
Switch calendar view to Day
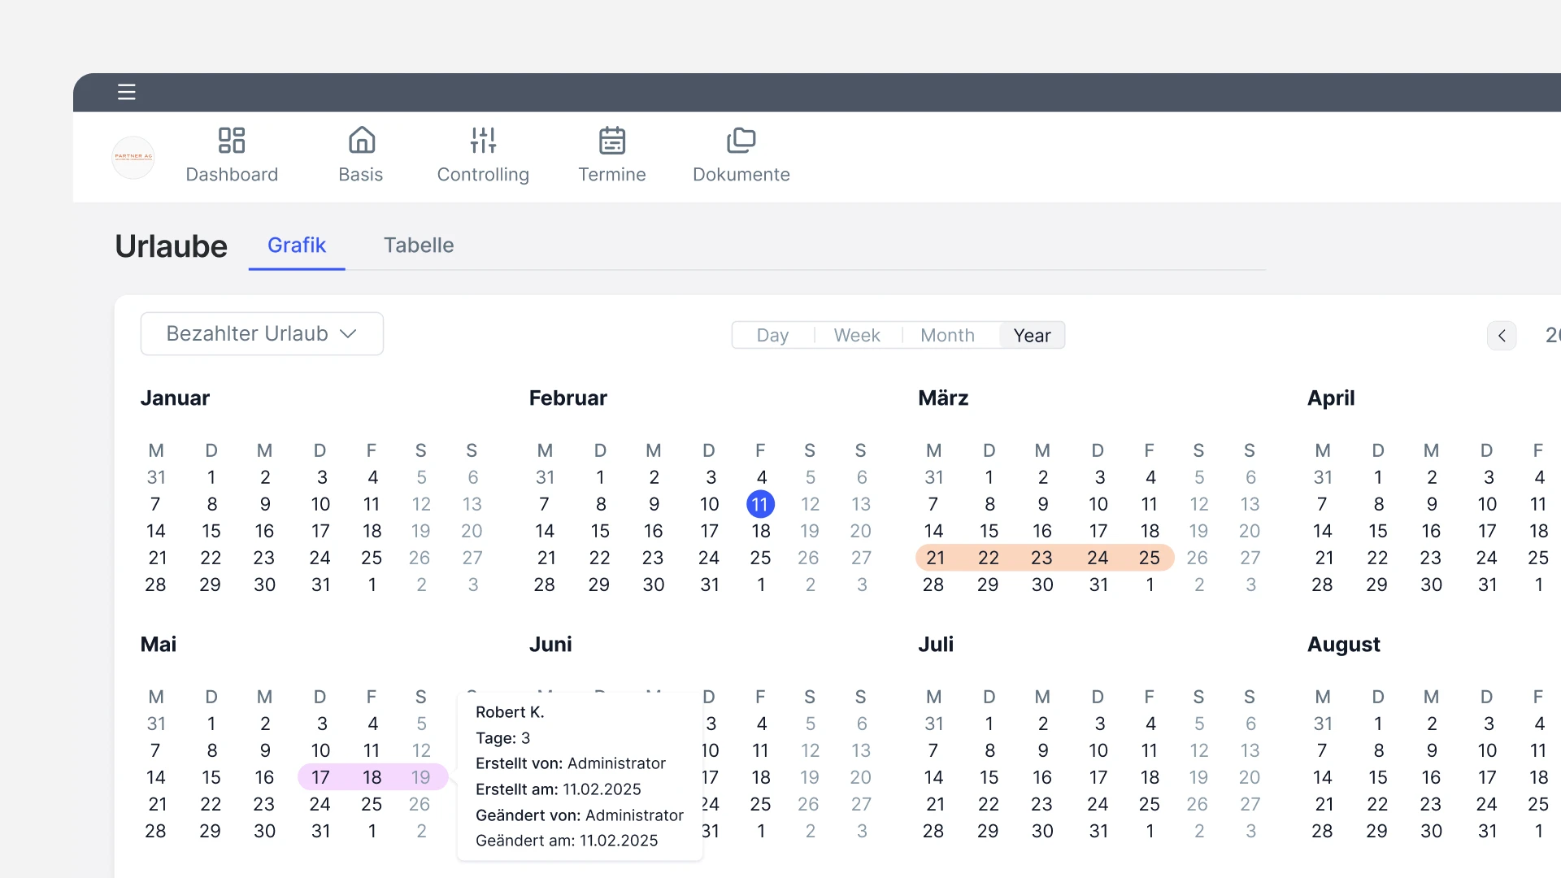pyautogui.click(x=772, y=335)
